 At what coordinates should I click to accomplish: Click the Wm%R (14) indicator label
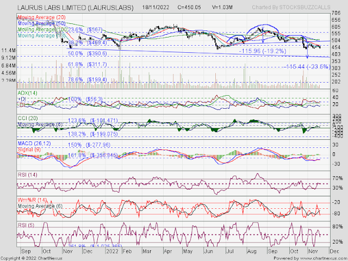click(x=32, y=200)
